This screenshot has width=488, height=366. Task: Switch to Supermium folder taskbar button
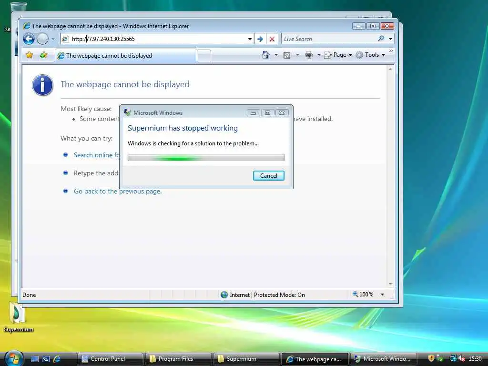[x=246, y=359]
